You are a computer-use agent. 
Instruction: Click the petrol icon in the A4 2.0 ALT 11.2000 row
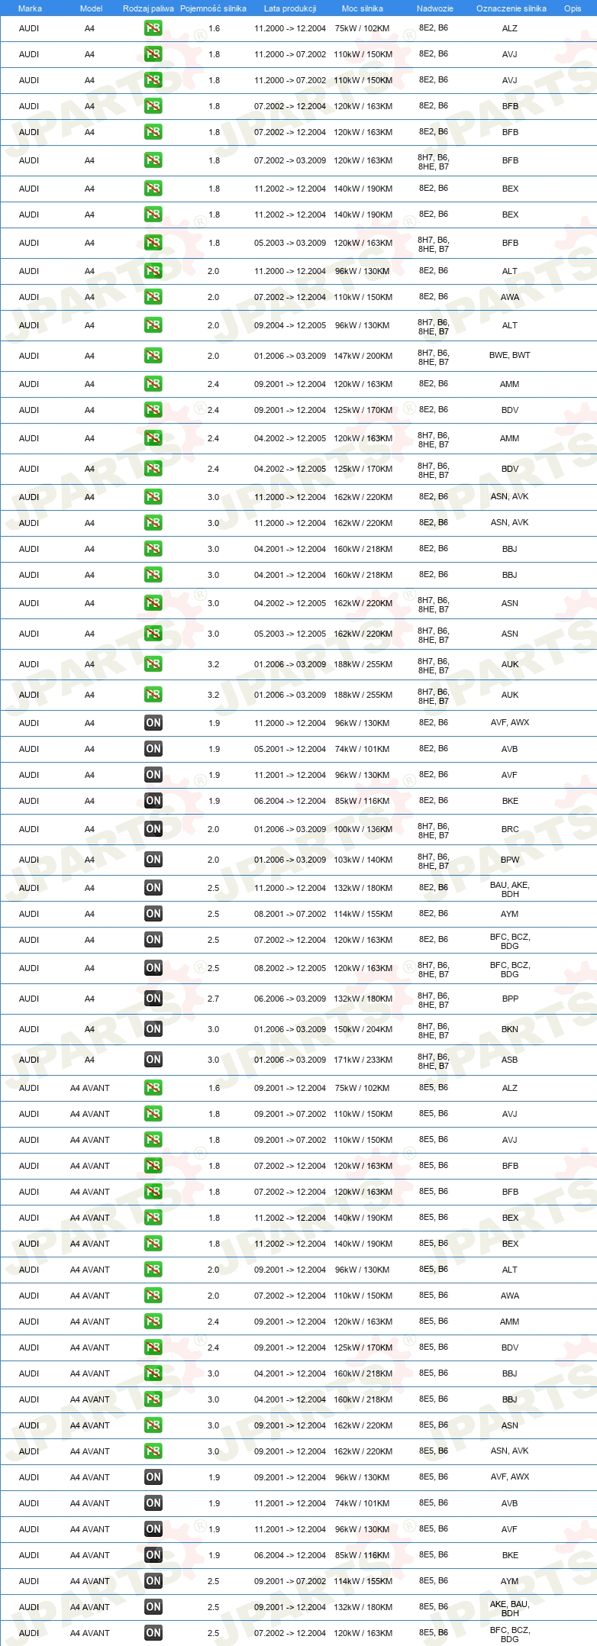pyautogui.click(x=153, y=271)
